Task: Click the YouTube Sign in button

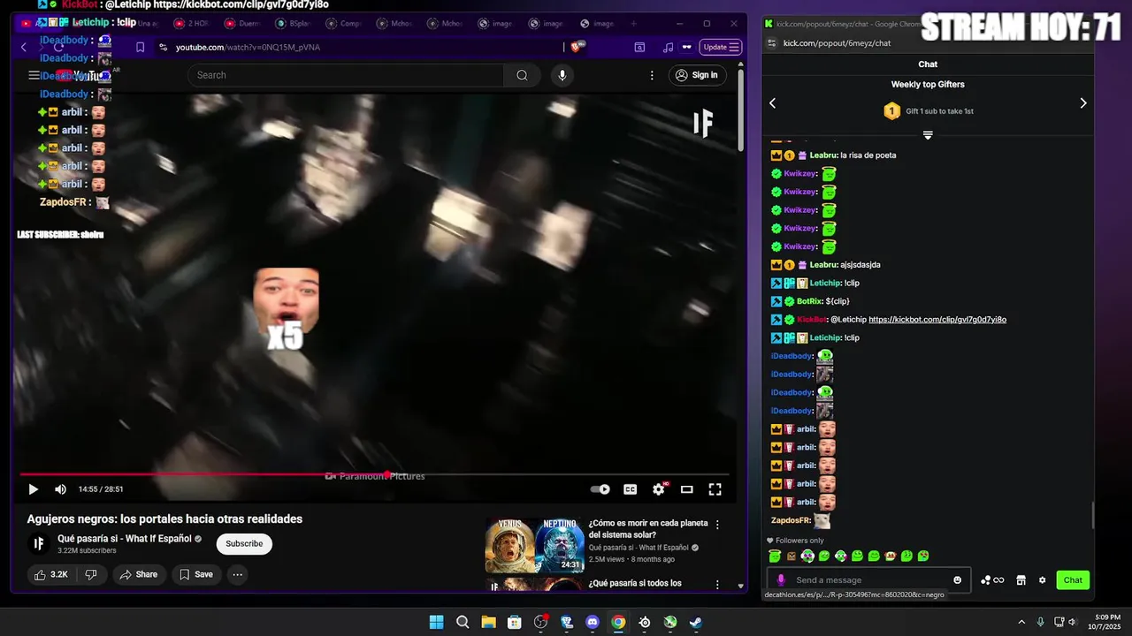Action: 696,75
